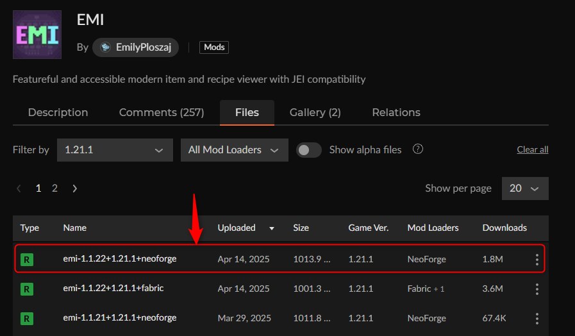Go to page 2 of files
Screen dimensions: 575x336
click(x=54, y=189)
